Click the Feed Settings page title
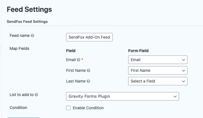The width and height of the screenshot is (203, 118). 29,9
